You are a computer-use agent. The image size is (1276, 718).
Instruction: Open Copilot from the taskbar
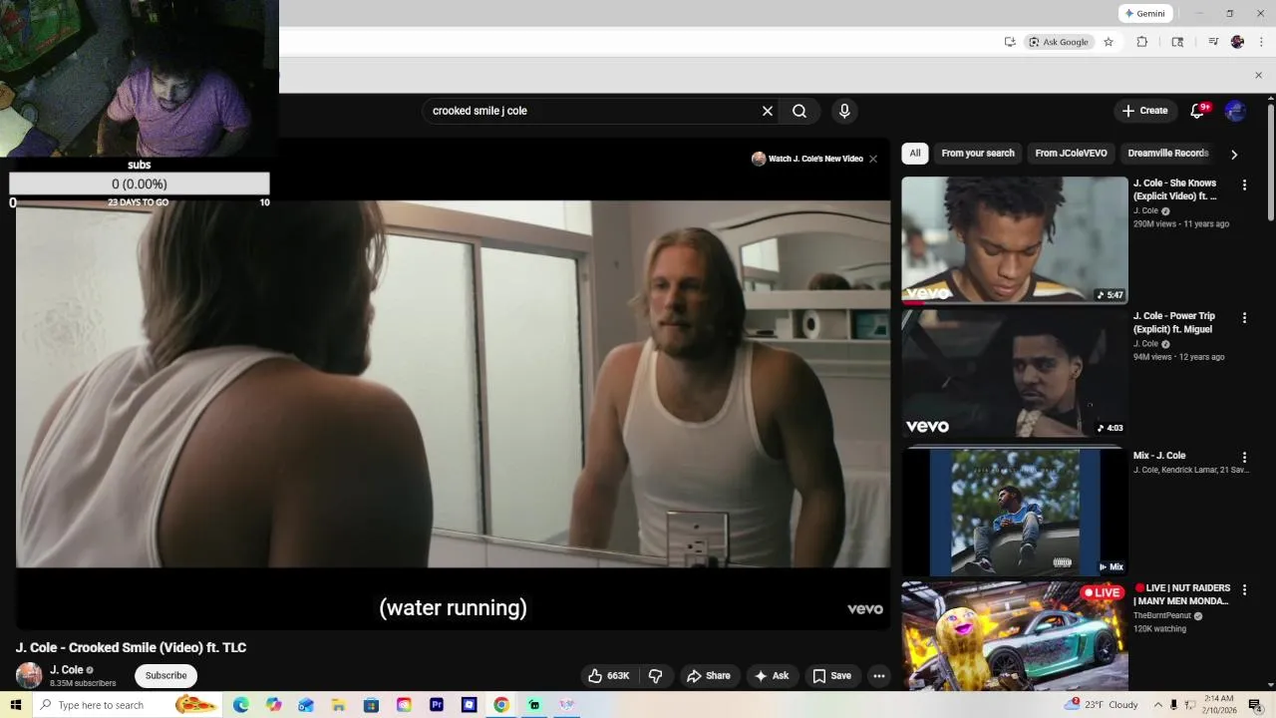point(274,705)
